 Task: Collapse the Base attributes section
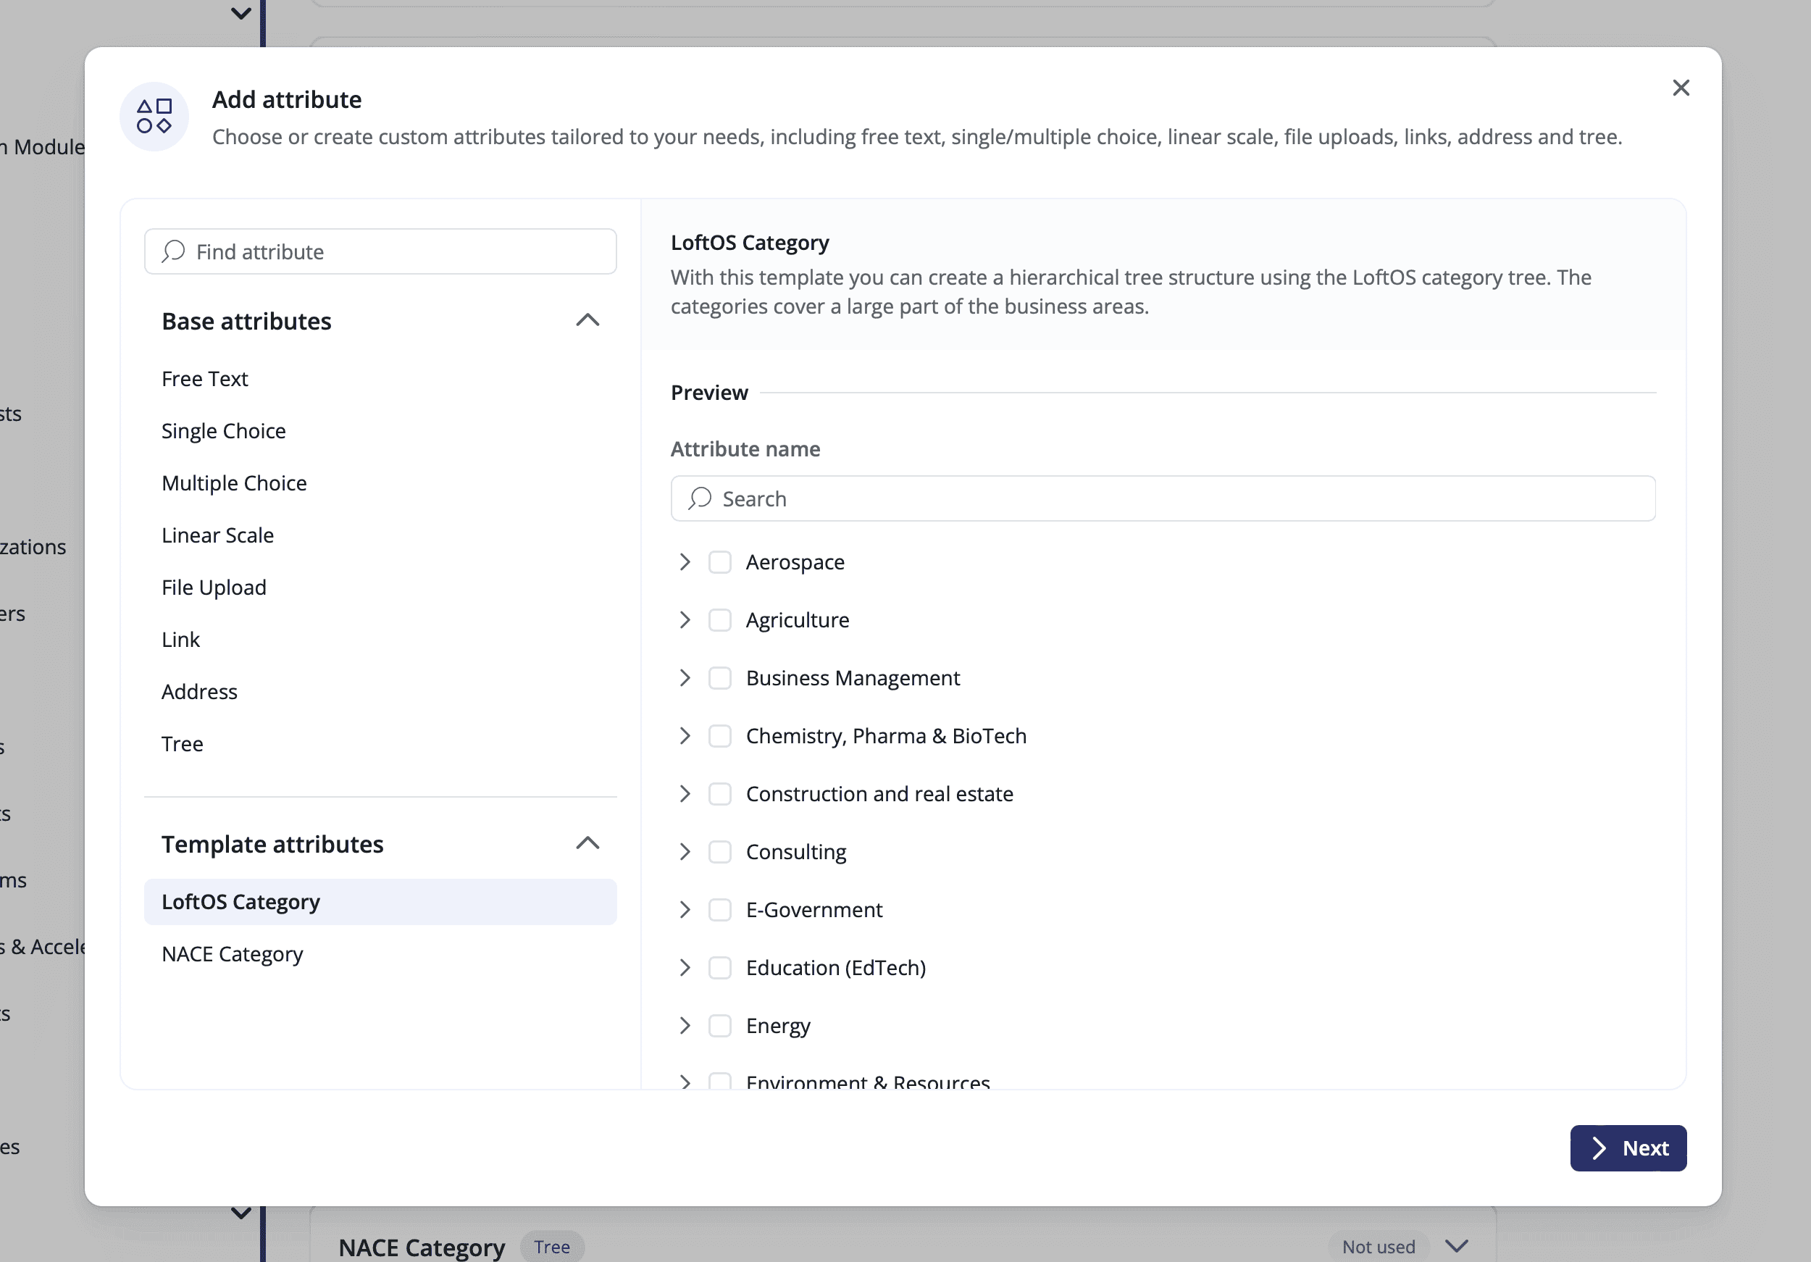(x=587, y=320)
